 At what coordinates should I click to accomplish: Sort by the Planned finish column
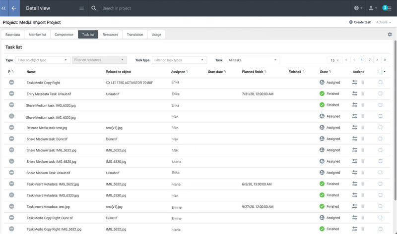[x=254, y=72]
